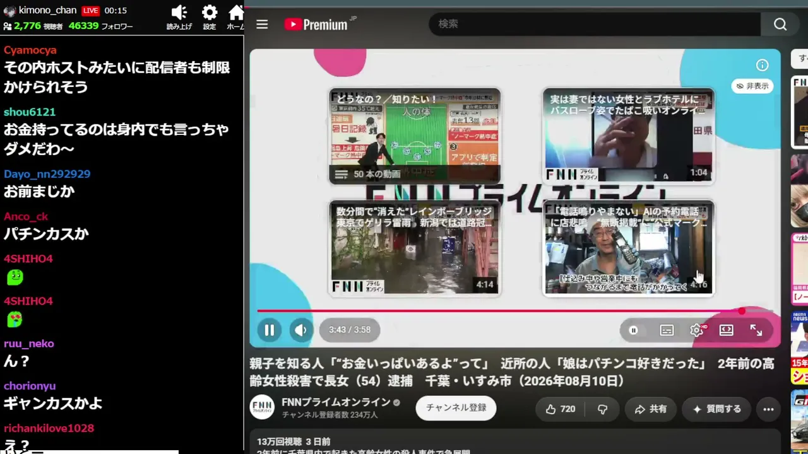The width and height of the screenshot is (808, 454).
Task: Dislike the video with the thumbs-down icon
Action: tap(602, 409)
